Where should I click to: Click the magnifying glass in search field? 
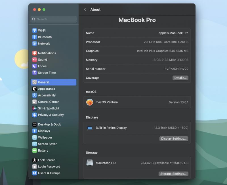coord(34,19)
